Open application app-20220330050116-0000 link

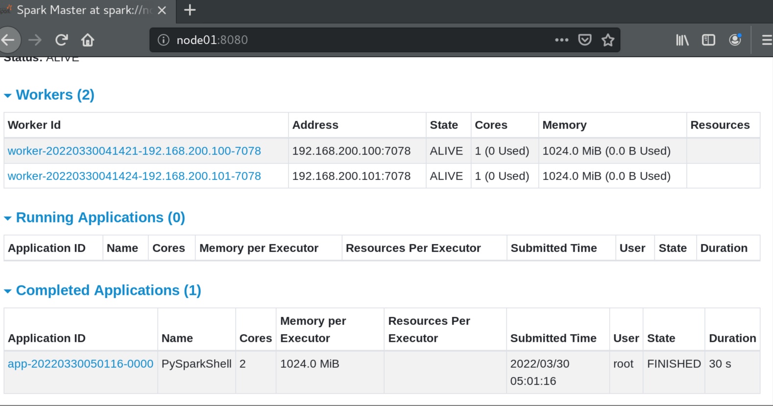(80, 364)
